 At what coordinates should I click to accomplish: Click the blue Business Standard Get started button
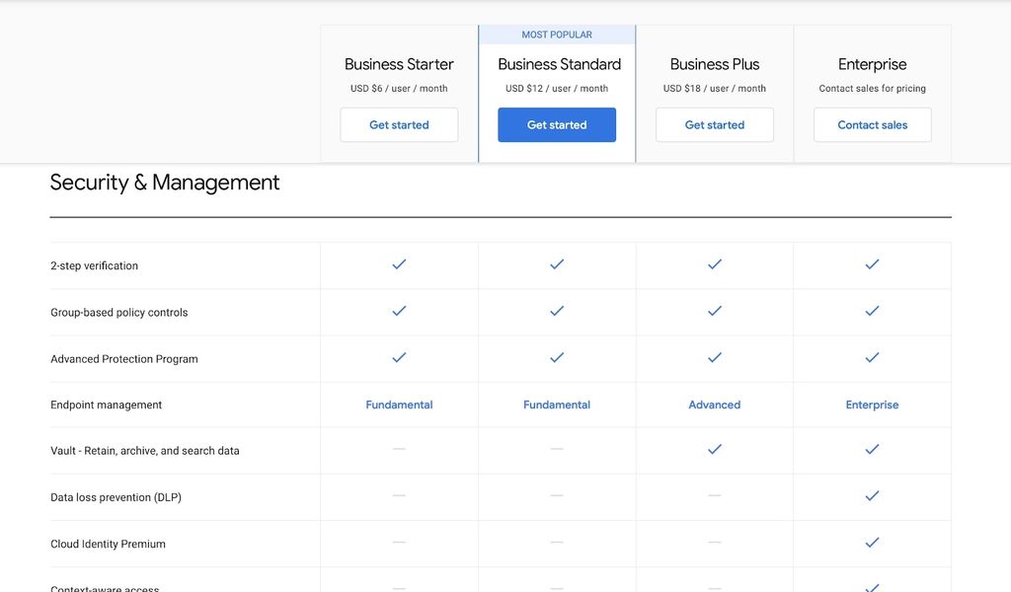[557, 125]
